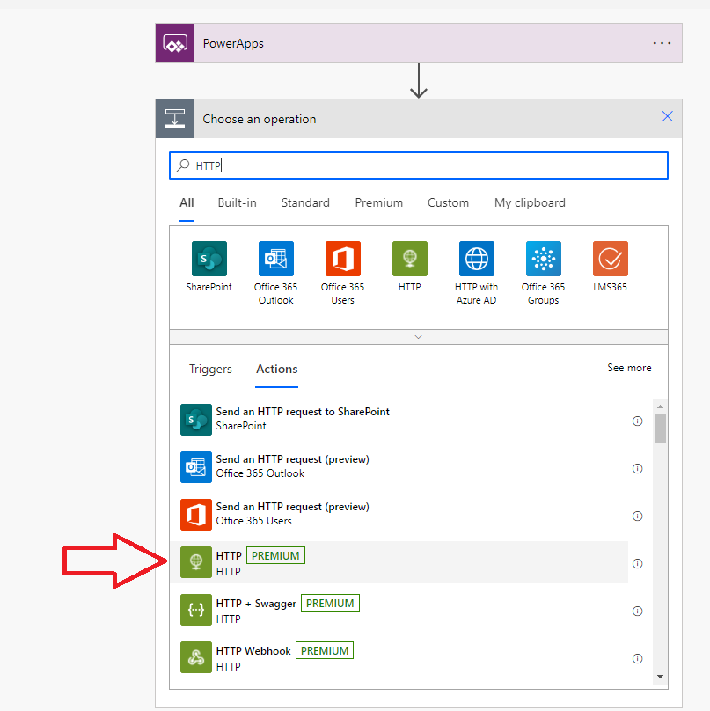
Task: Switch to the Built-in tab
Action: tap(238, 202)
